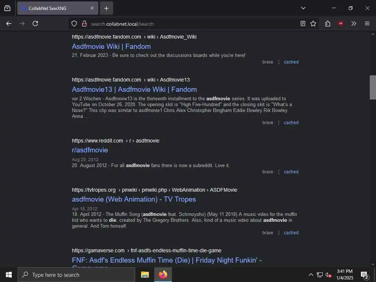Close the CollabNet SearXNG tab
Viewport: 376px width, 282px height.
[x=92, y=8]
